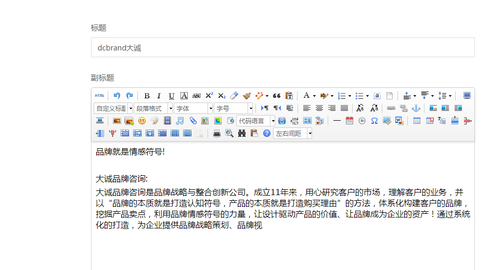The height and width of the screenshot is (270, 503).
Task: Set text direction right-to-left
Action: pyautogui.click(x=277, y=108)
